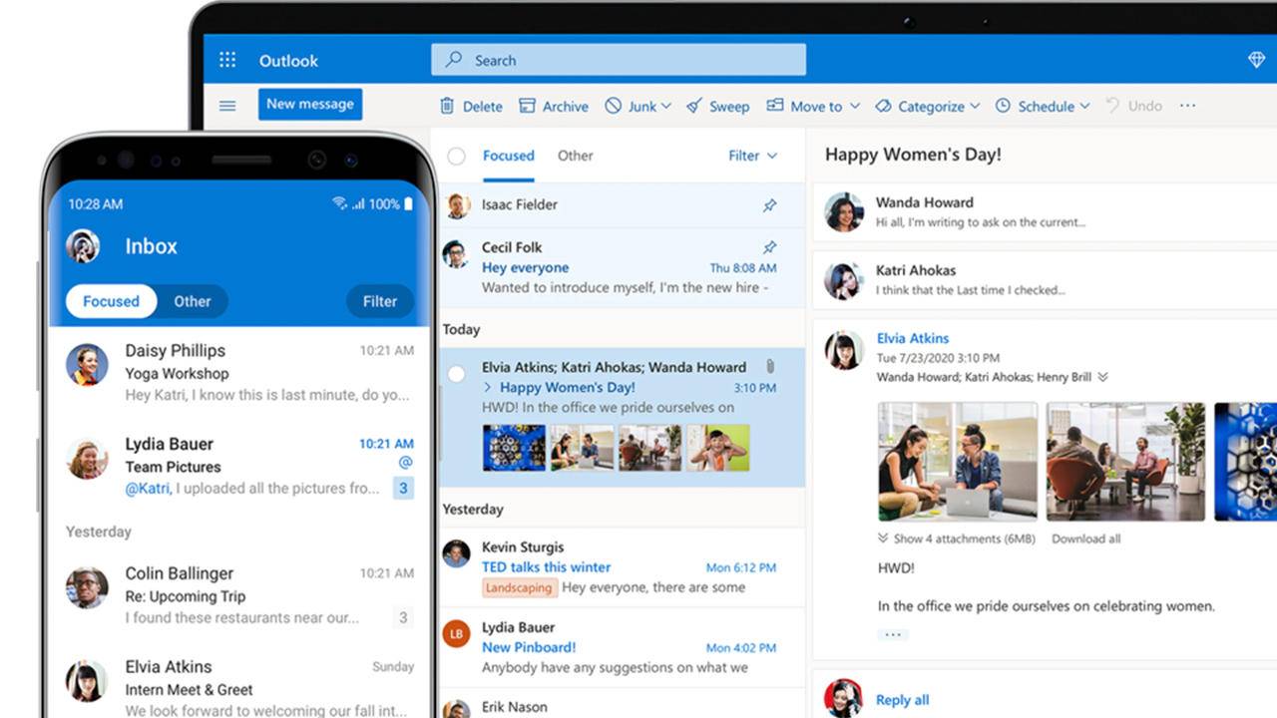The image size is (1277, 718).
Task: Click the New message button
Action: click(310, 104)
